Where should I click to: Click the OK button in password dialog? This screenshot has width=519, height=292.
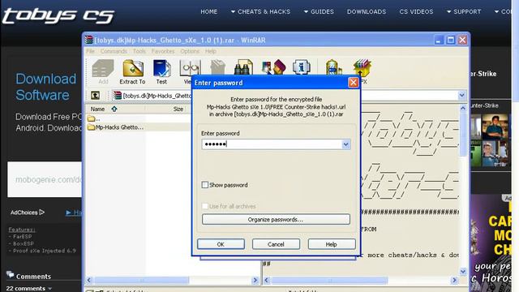[x=221, y=244]
